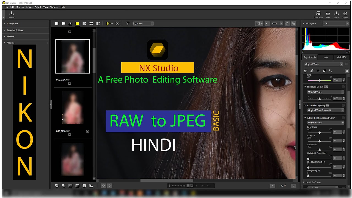Select the 2-image compare view
This screenshot has width=352, height=198.
[x=84, y=24]
